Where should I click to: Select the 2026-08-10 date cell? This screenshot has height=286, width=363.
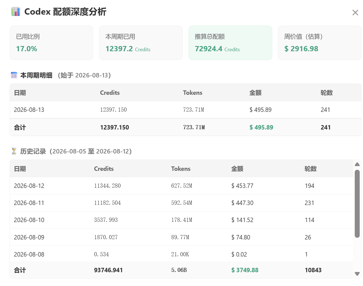[x=29, y=220]
